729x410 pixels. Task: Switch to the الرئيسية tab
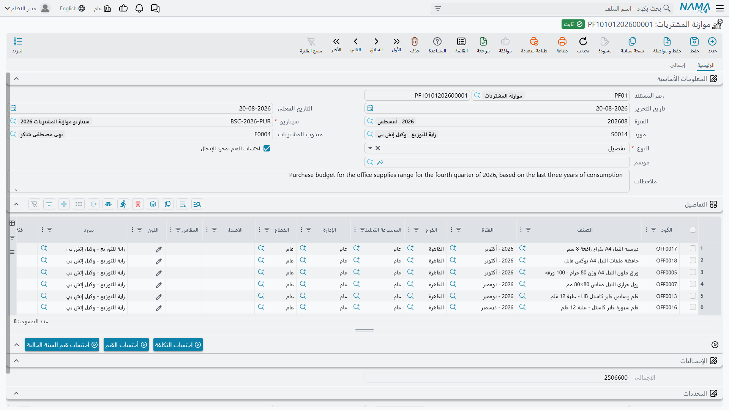click(706, 65)
